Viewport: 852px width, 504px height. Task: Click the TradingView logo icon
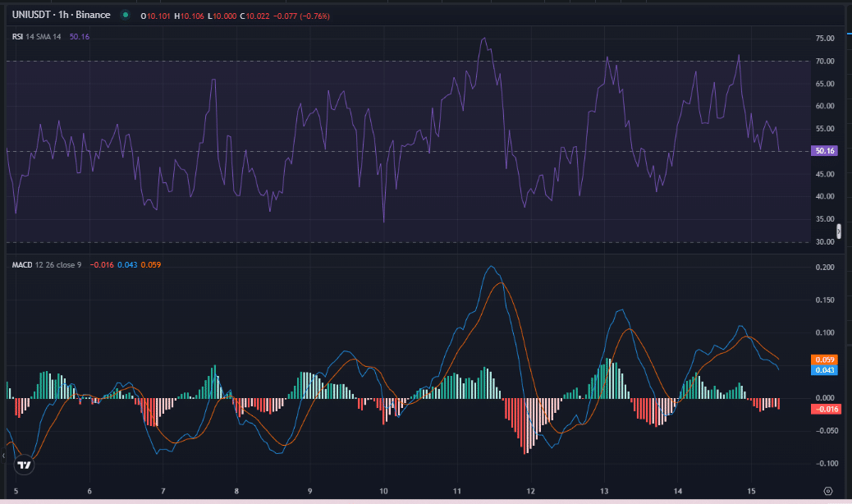tap(24, 465)
